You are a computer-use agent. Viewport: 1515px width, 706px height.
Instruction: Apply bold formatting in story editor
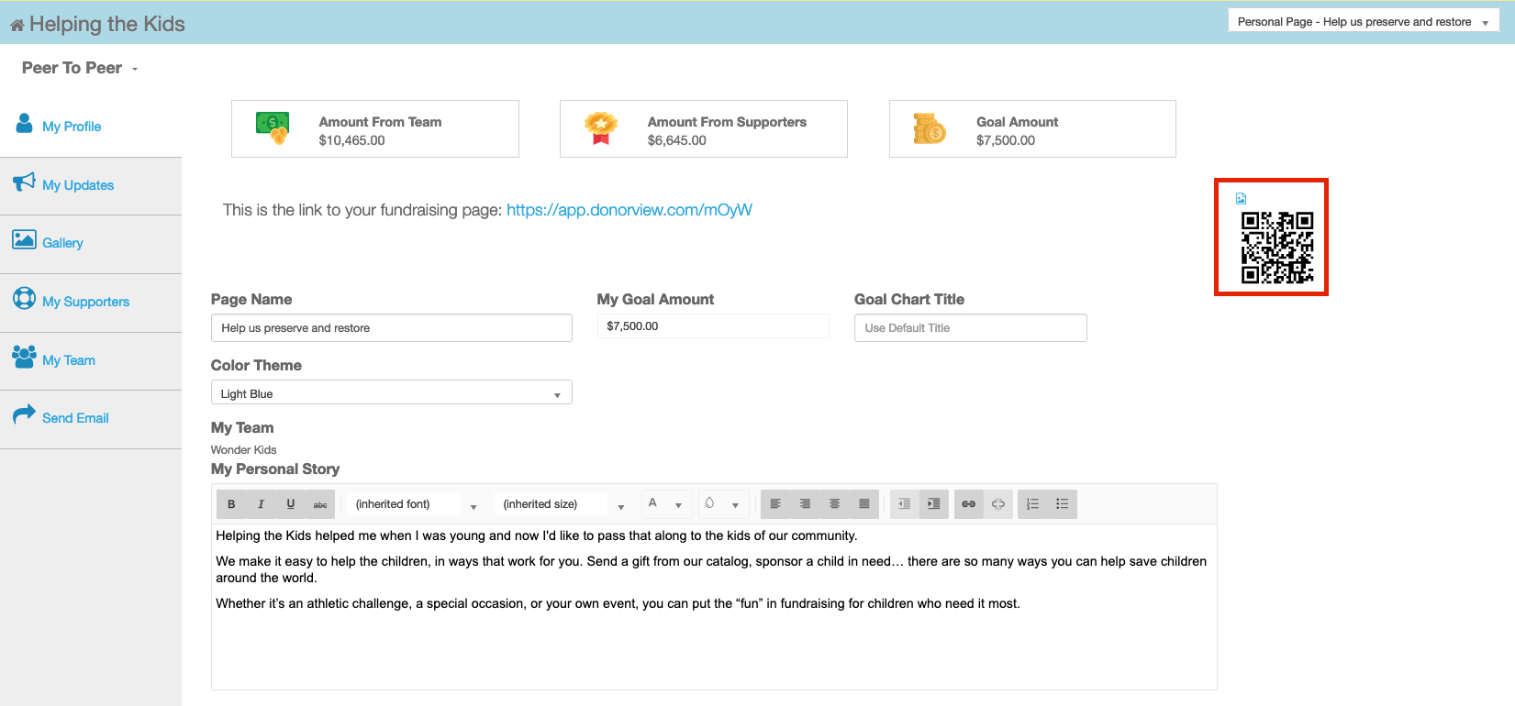[x=231, y=504]
